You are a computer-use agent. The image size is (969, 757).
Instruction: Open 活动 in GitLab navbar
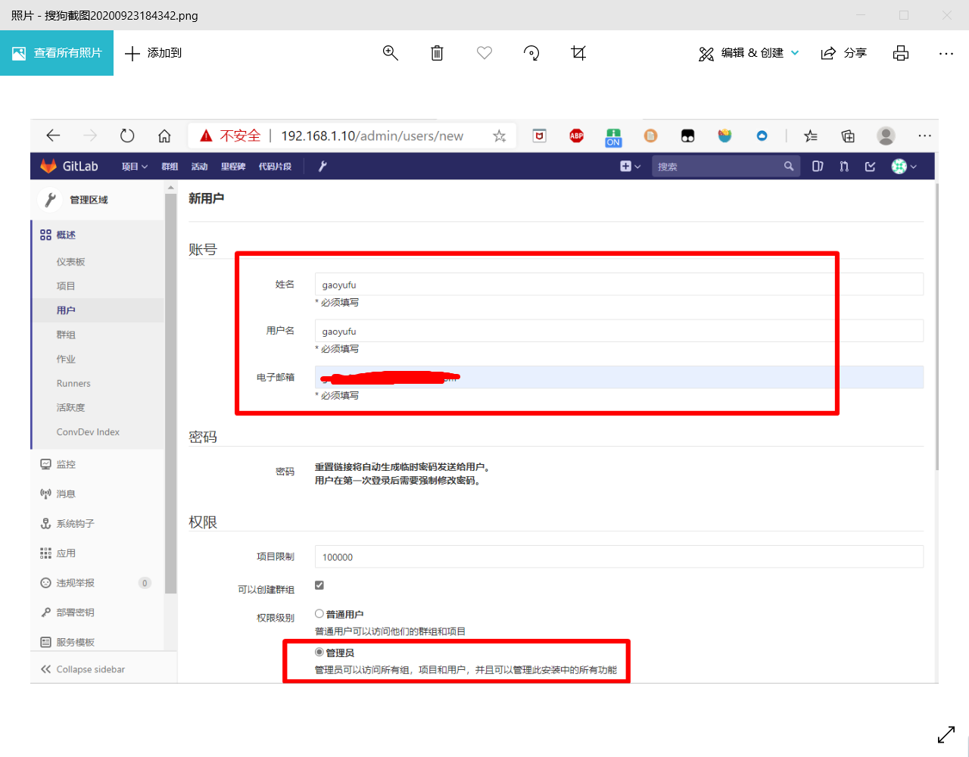pyautogui.click(x=200, y=167)
